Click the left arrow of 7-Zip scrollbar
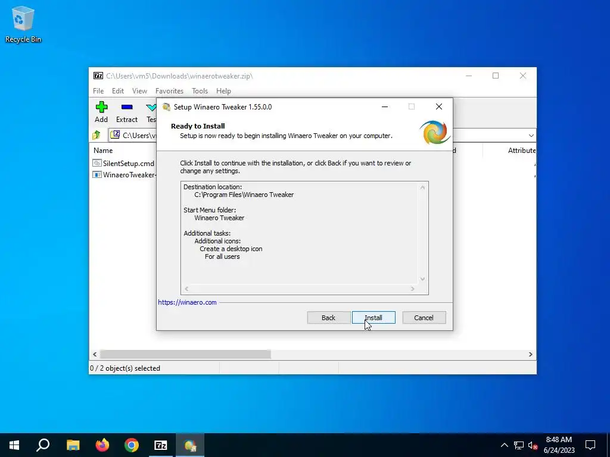This screenshot has height=457, width=610. pyautogui.click(x=95, y=355)
